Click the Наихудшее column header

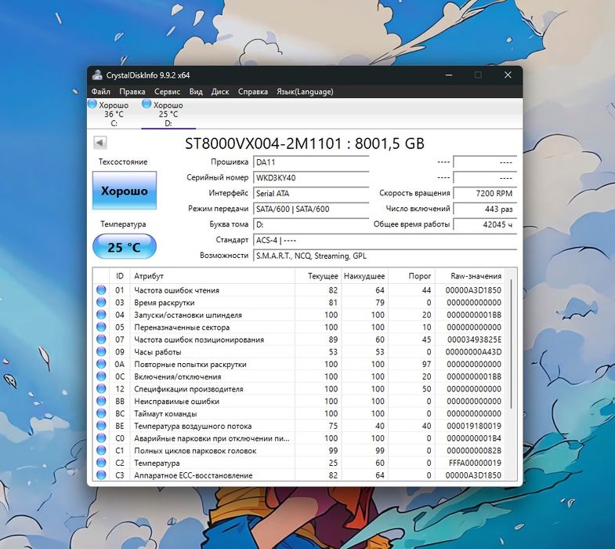(x=364, y=276)
